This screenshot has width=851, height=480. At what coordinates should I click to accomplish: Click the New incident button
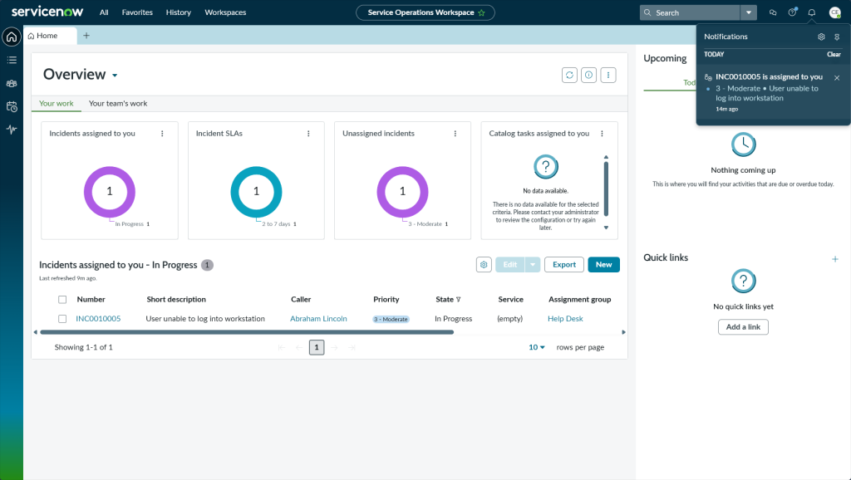point(603,264)
